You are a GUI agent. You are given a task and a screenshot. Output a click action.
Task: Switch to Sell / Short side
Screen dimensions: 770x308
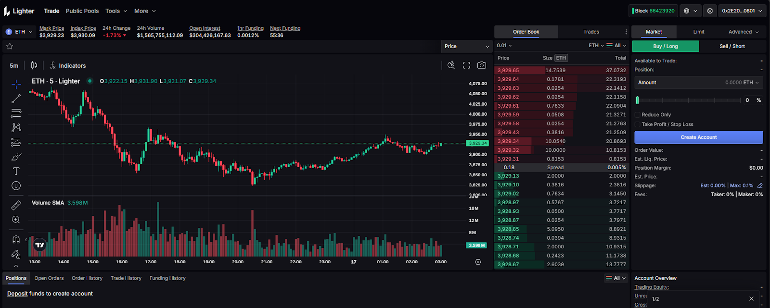(731, 46)
